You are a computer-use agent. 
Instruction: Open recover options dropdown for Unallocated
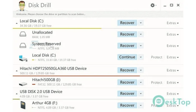(x=141, y=34)
